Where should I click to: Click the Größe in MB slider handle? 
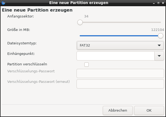click(161, 36)
